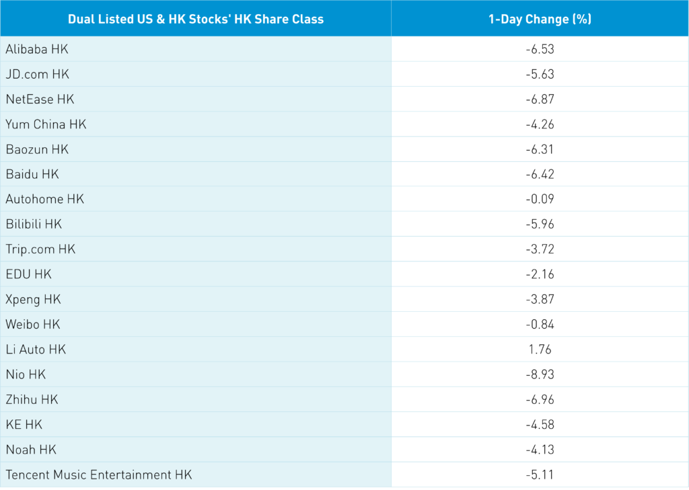Image resolution: width=689 pixels, height=490 pixels.
Task: Click the Noah HK cell
Action: click(30, 449)
